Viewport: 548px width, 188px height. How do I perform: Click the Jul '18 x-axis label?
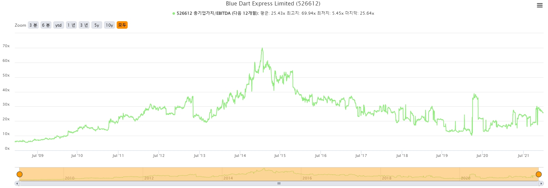(x=402, y=156)
